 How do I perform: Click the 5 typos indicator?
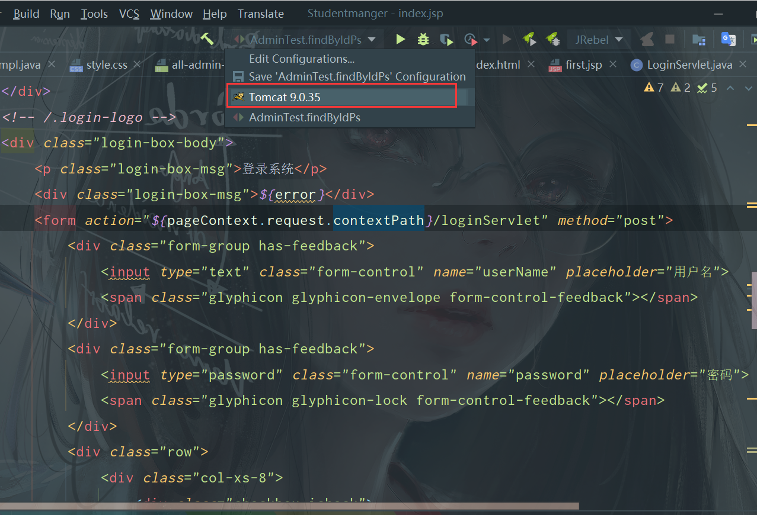pyautogui.click(x=707, y=88)
